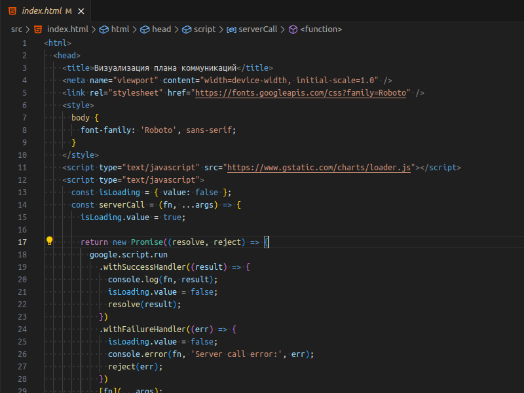524x393 pixels.
Task: Click 'resolve(result);' on line 22
Action: pos(144,305)
